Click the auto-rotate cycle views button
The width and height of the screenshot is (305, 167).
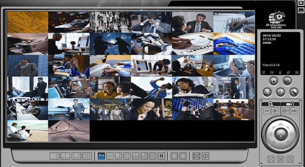click(205, 156)
